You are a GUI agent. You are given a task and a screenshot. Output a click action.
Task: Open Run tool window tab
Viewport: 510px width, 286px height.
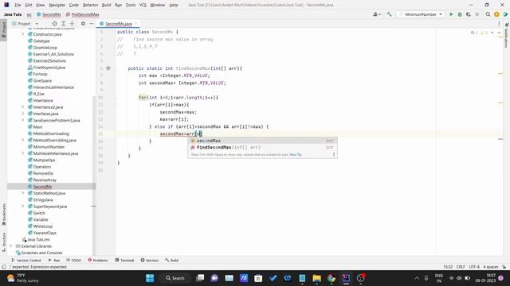pos(54,260)
